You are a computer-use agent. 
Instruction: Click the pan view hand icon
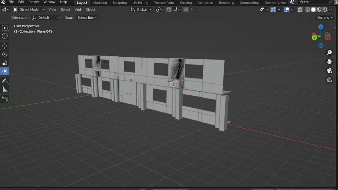(329, 62)
